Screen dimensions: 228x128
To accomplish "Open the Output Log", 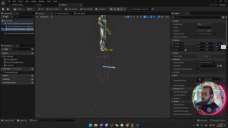I will (x=22, y=121).
